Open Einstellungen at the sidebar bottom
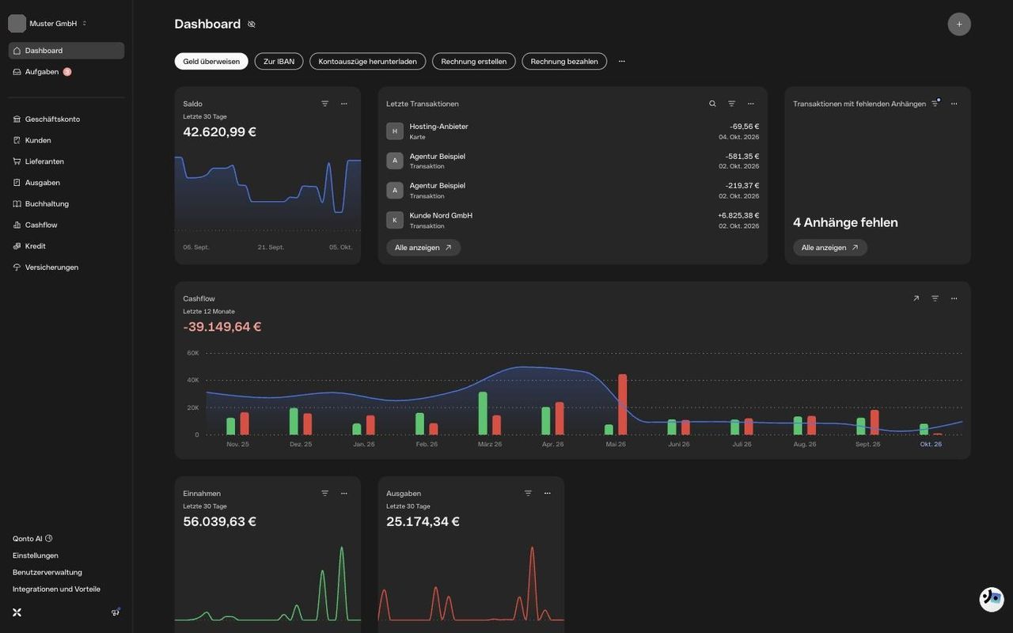Screen dimensions: 1013x633 pyautogui.click(x=36, y=555)
